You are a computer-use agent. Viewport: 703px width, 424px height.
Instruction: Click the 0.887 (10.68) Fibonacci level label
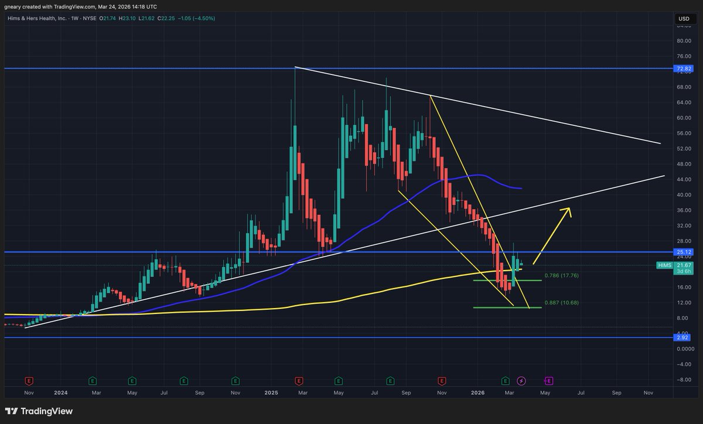point(561,303)
